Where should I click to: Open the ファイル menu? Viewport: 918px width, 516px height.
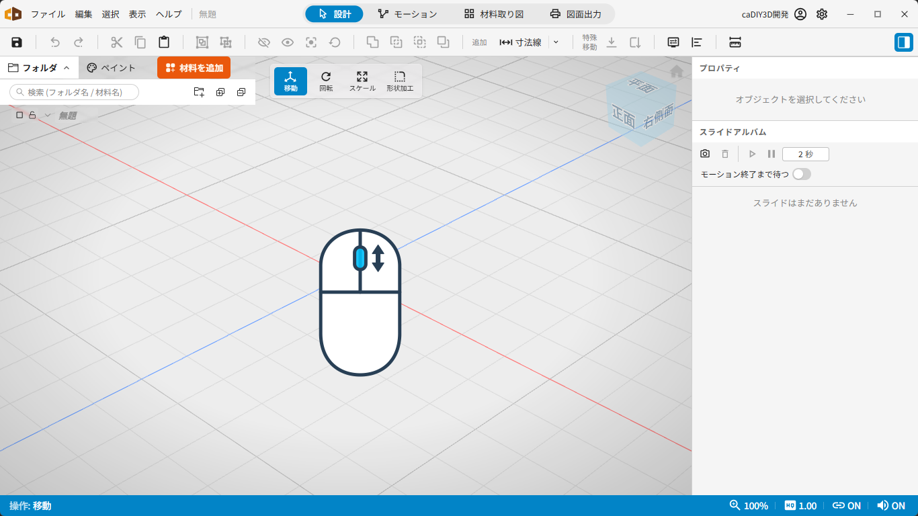point(48,14)
